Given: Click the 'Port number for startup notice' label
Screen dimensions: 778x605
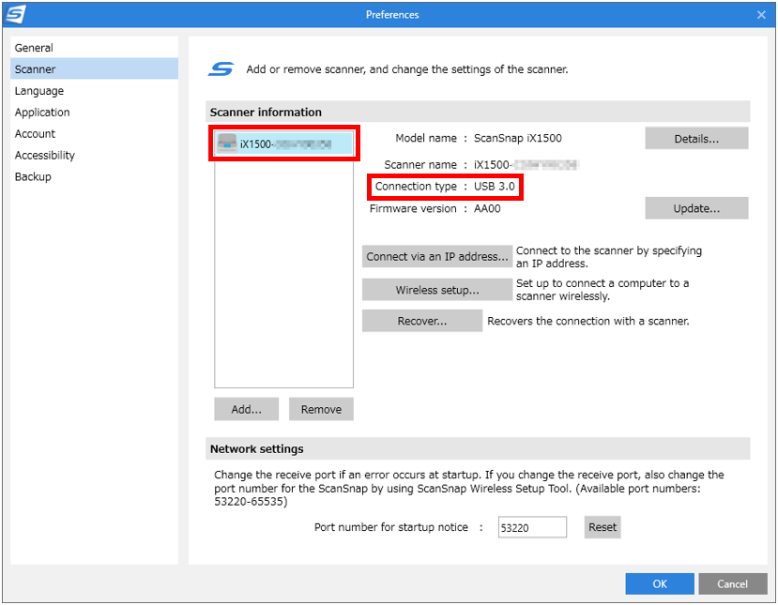Looking at the screenshot, I should 391,527.
